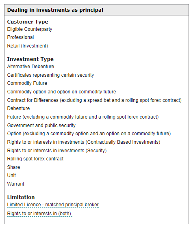
Task: Select the Government and public security entry
Action: click(41, 125)
